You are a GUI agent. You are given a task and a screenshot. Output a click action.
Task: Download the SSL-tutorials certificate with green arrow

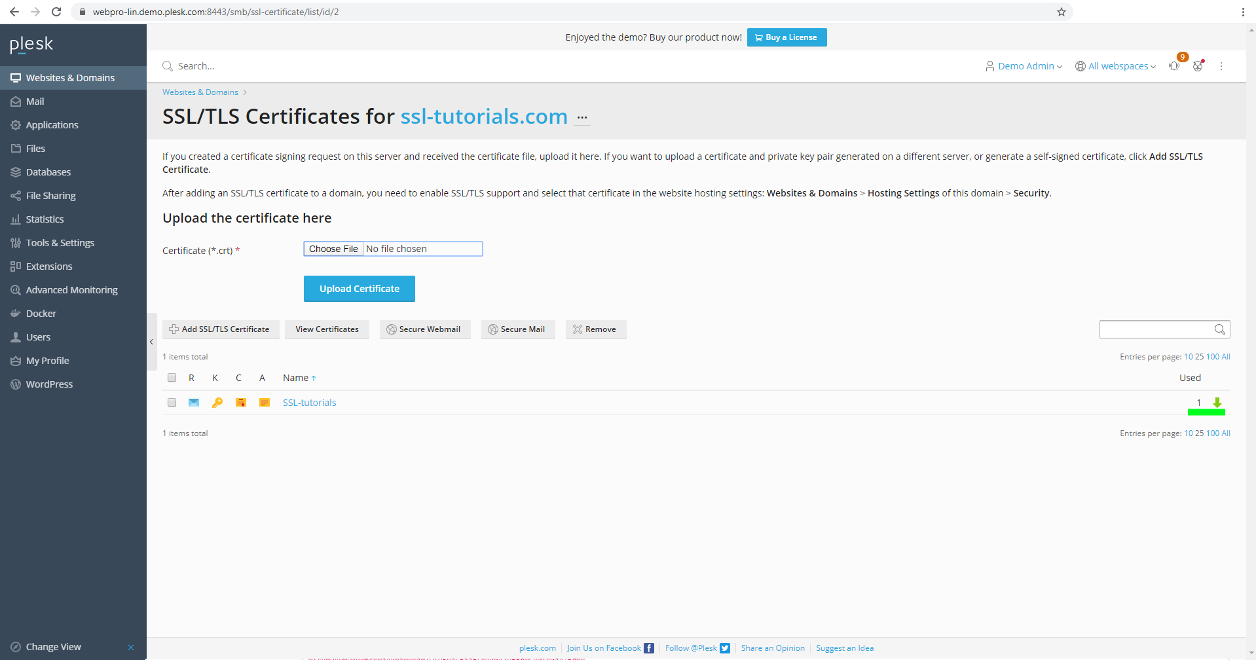click(1217, 403)
